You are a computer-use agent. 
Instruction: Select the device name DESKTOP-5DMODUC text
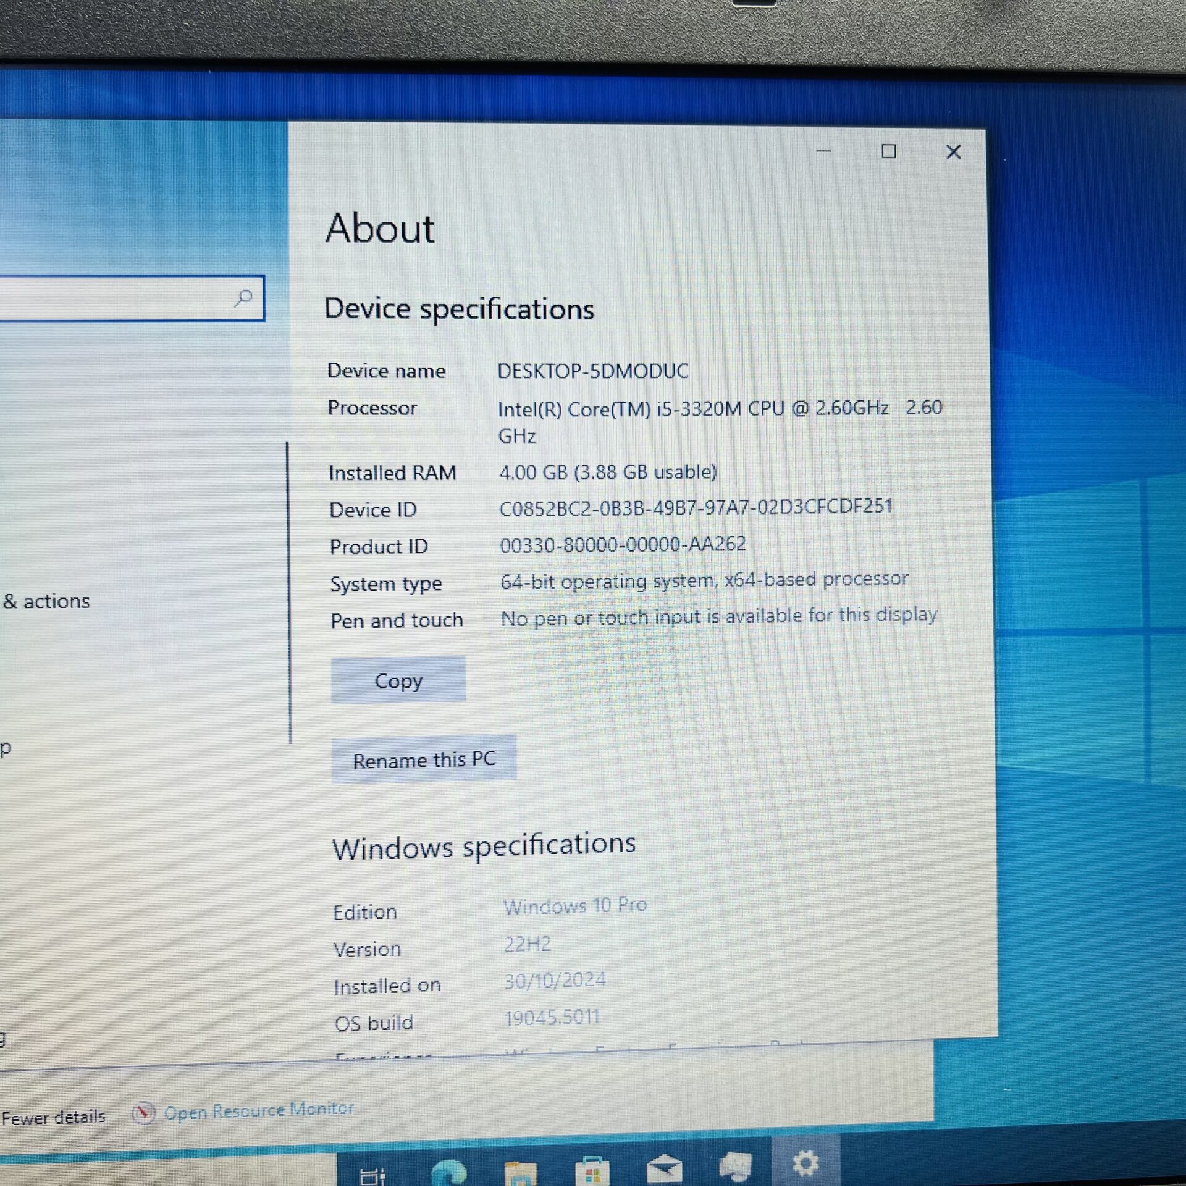(592, 371)
